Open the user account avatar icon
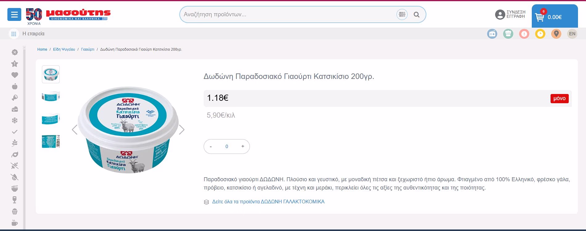The image size is (586, 231). [500, 14]
